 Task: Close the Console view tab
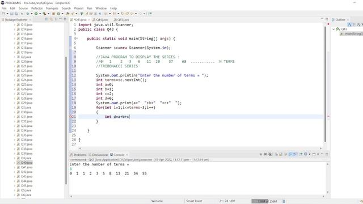tap(127, 155)
